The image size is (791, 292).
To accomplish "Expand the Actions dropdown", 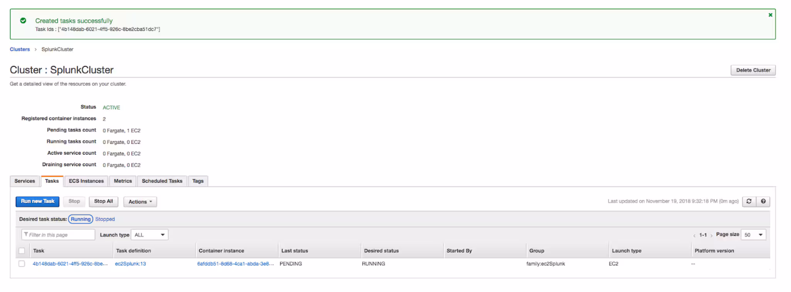I will click(x=140, y=202).
